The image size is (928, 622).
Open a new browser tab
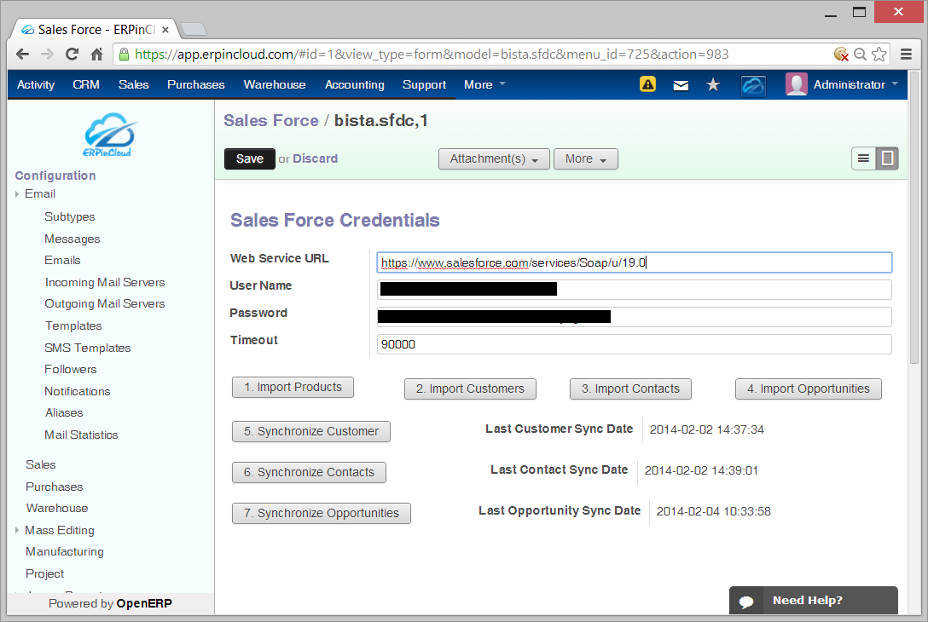point(194,29)
